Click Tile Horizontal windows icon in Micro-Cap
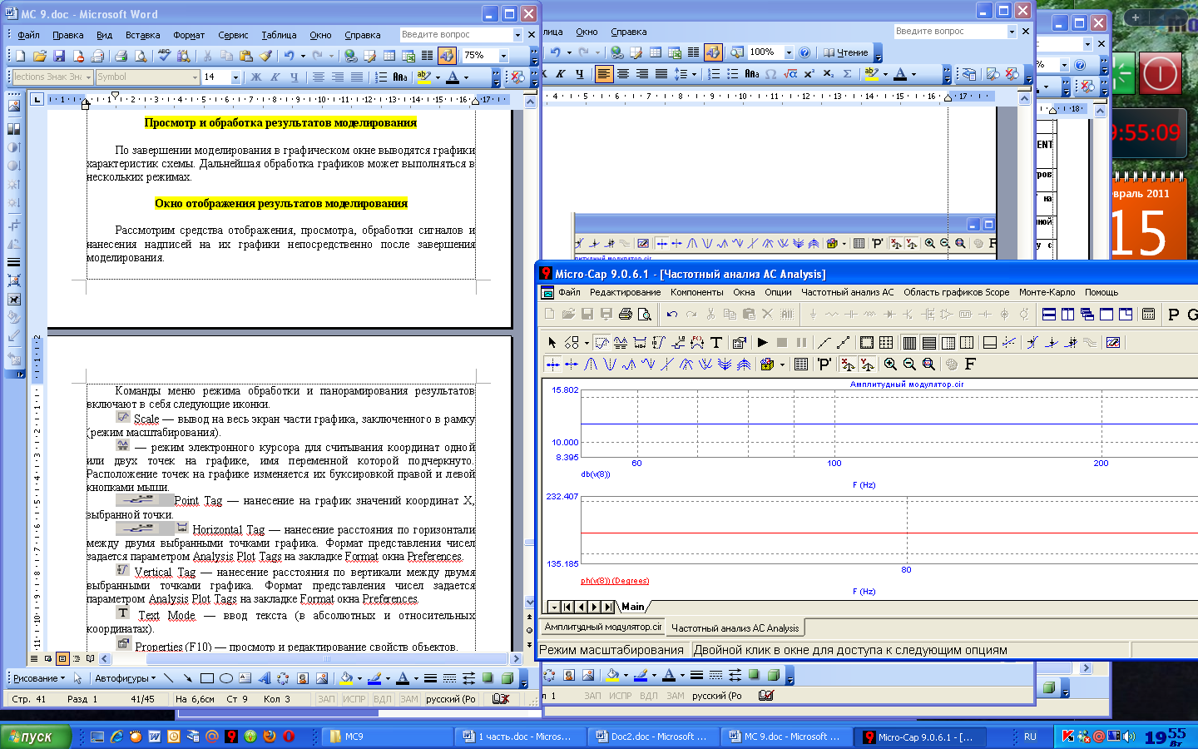This screenshot has height=749, width=1198. click(x=1049, y=314)
